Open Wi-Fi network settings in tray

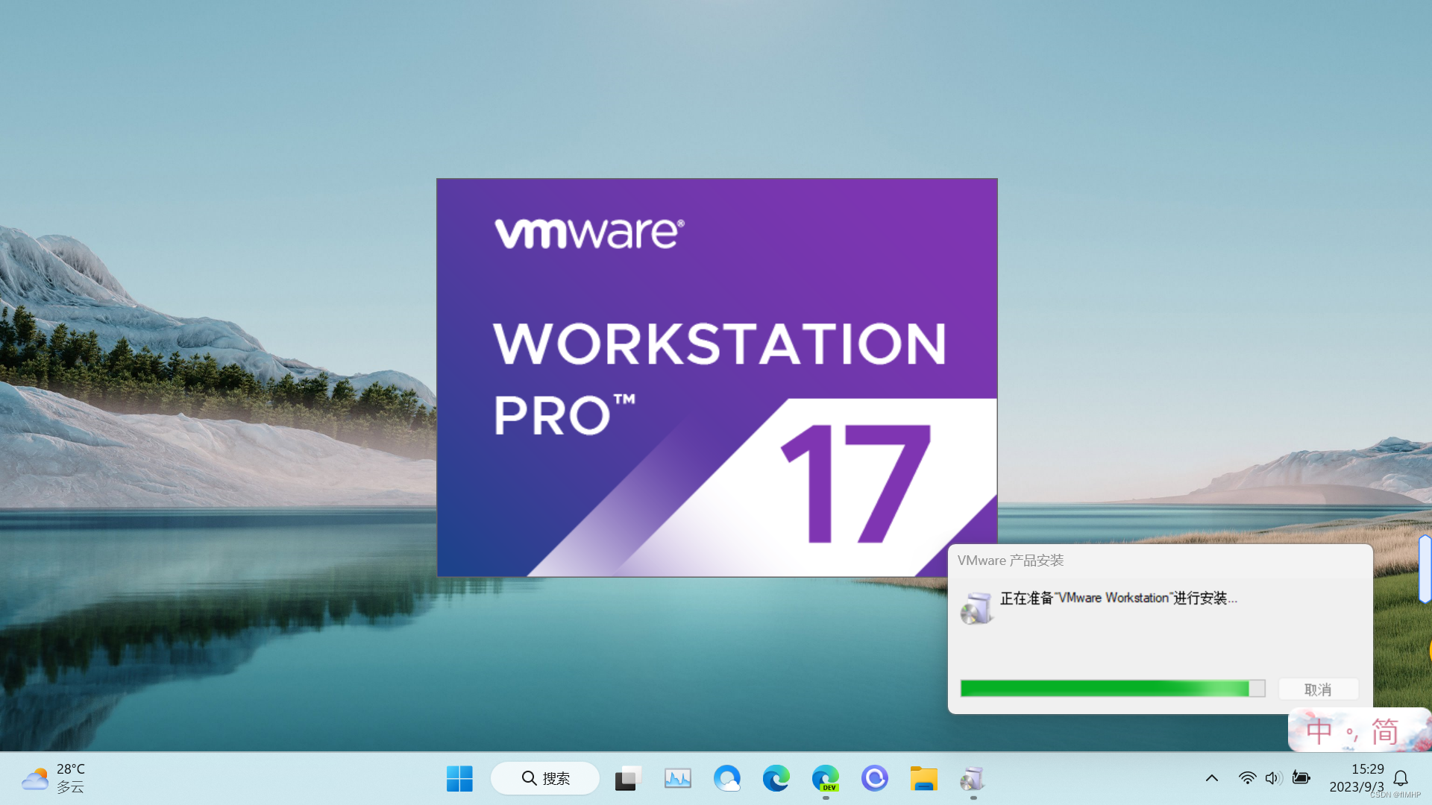coord(1247,778)
